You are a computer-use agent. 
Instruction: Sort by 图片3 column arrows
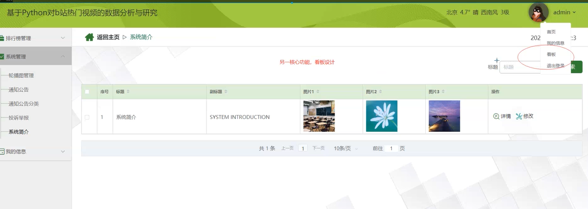(443, 91)
